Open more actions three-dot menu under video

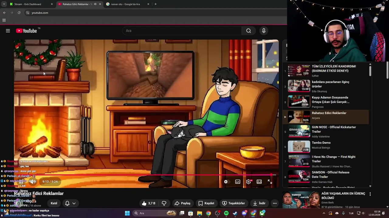pos(275,203)
